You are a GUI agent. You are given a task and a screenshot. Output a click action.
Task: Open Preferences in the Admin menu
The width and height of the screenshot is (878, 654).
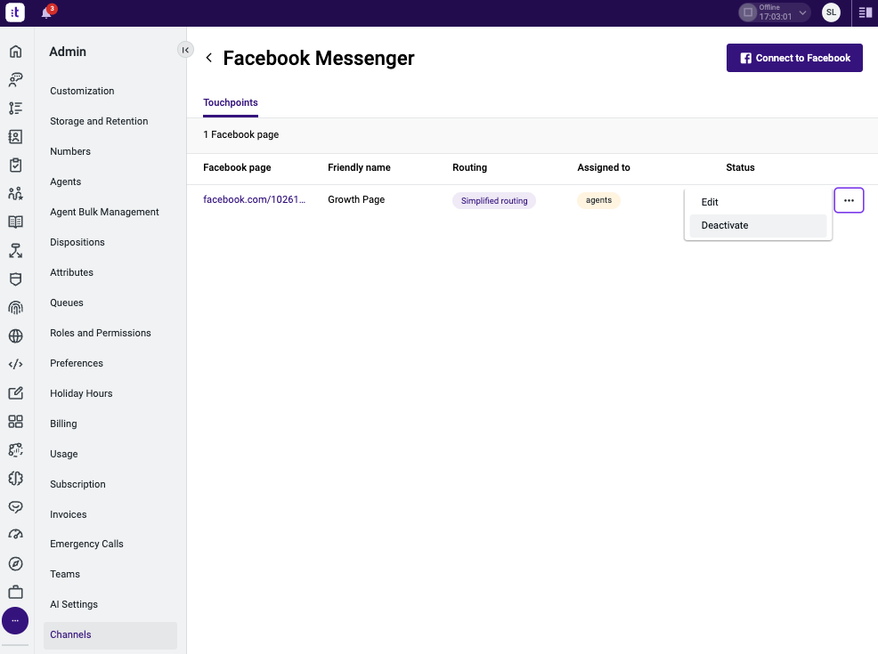coord(77,363)
